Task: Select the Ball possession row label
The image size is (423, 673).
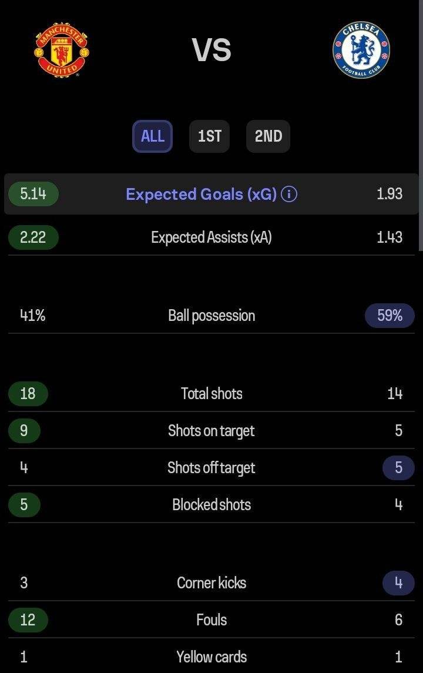Action: click(x=211, y=316)
